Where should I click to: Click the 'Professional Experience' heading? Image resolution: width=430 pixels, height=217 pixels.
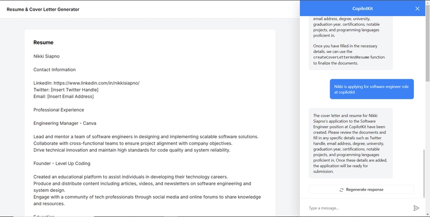tap(59, 110)
